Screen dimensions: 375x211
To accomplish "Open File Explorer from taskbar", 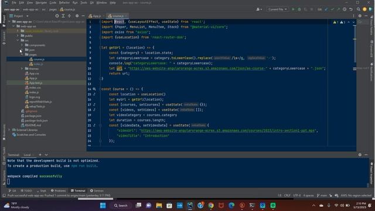I will click(159, 206).
